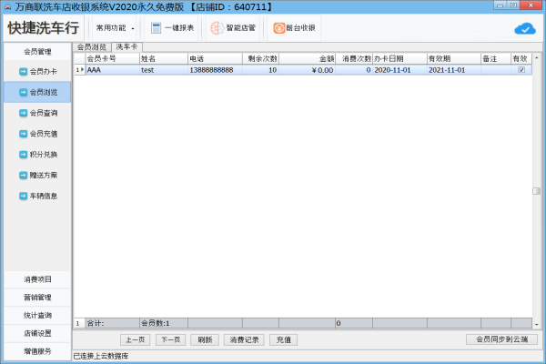This screenshot has width=546, height=364.
Task: Click the 上一页 button
Action: [x=135, y=339]
